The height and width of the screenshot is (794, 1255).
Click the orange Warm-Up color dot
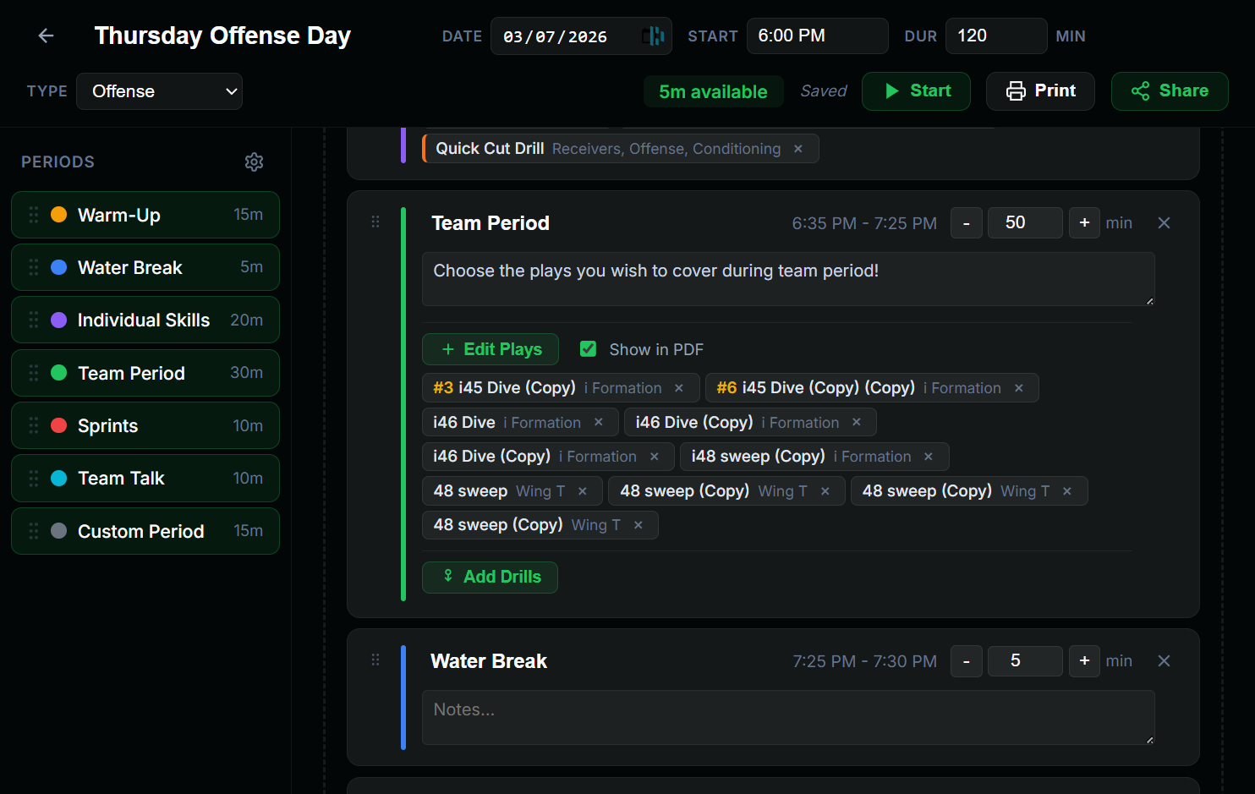tap(59, 215)
